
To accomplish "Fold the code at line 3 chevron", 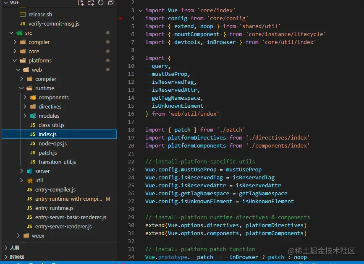I will point(141,10).
